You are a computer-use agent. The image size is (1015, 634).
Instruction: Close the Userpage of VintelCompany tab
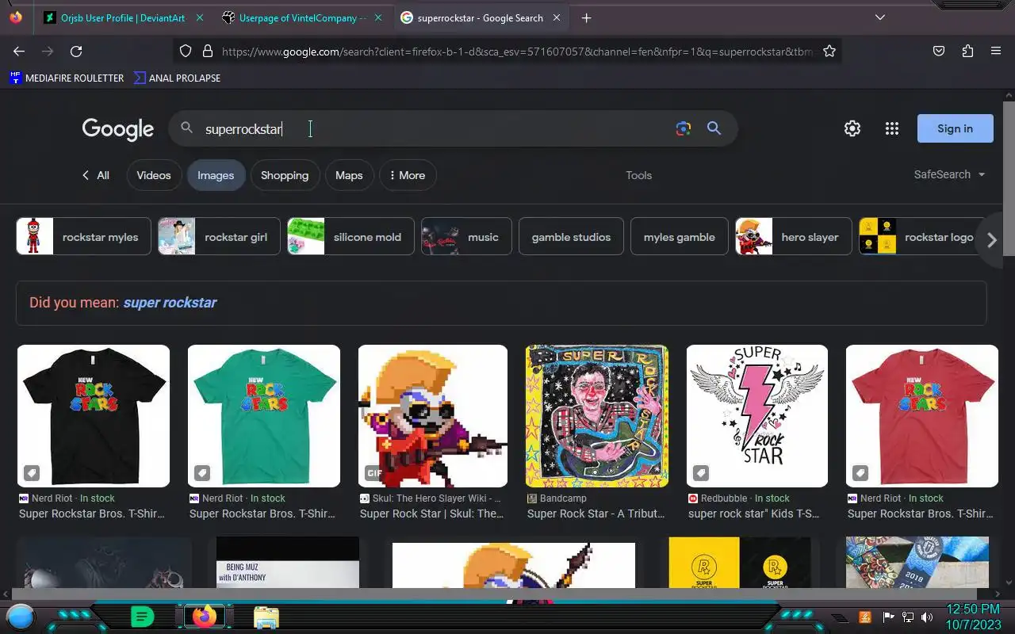click(x=378, y=17)
